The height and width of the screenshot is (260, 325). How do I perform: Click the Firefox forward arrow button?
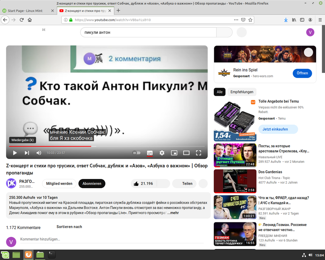coord(13,20)
